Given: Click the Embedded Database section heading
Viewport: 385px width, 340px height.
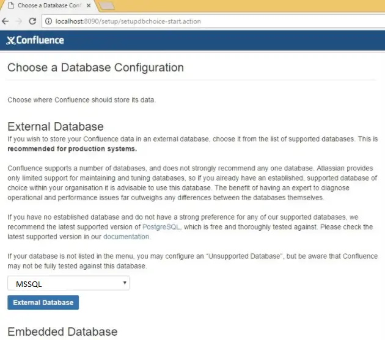Looking at the screenshot, I should pos(62,332).
